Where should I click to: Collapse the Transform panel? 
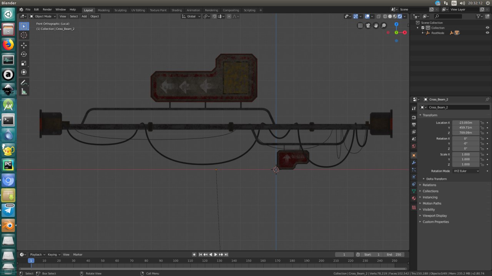tap(429, 115)
